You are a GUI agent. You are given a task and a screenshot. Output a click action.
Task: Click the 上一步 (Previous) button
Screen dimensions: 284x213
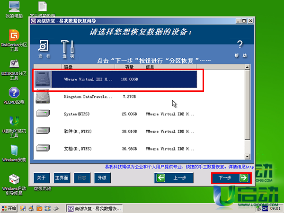click(174, 178)
